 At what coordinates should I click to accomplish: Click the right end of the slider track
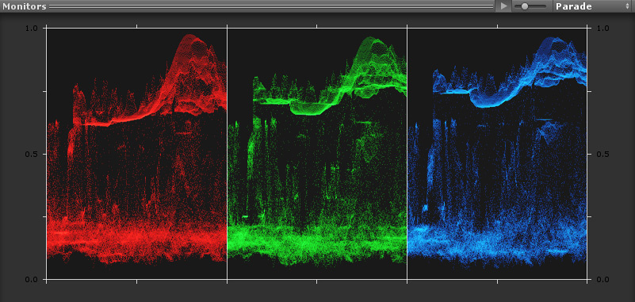pos(544,6)
